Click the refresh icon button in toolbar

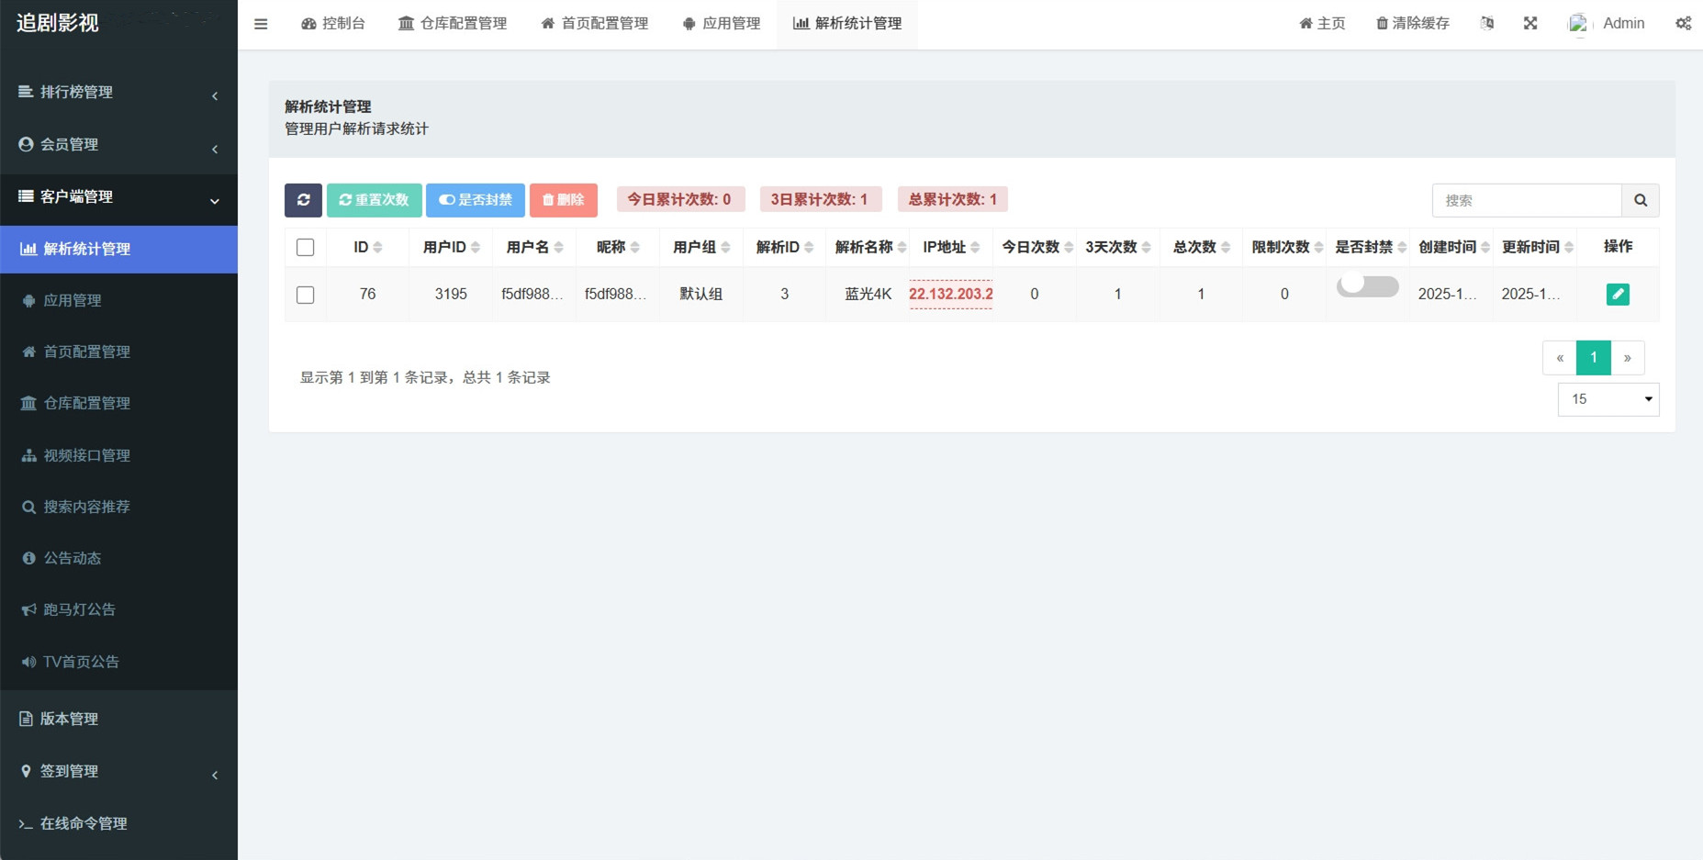[x=303, y=200]
